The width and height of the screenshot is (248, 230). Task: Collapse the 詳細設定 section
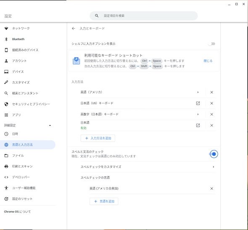pos(50,125)
